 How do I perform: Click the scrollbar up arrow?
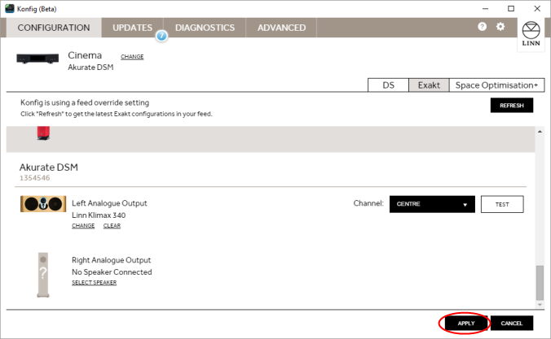pos(540,132)
